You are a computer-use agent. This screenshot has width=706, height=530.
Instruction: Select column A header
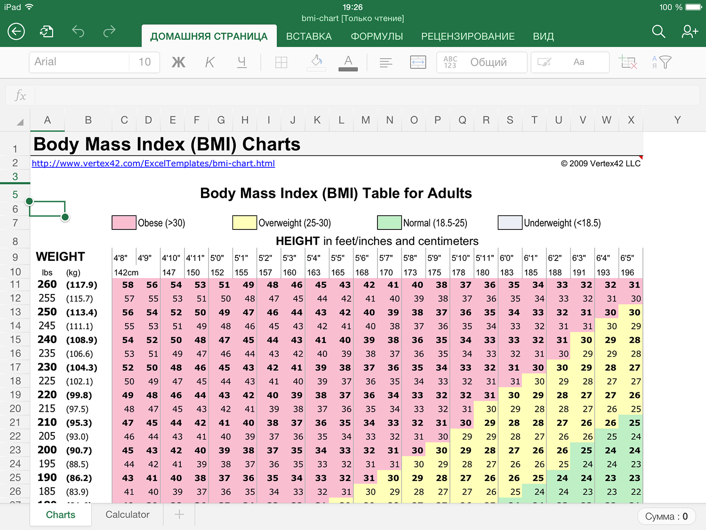click(47, 120)
